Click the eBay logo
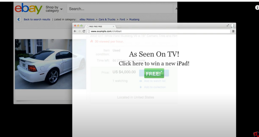 pos(29,9)
